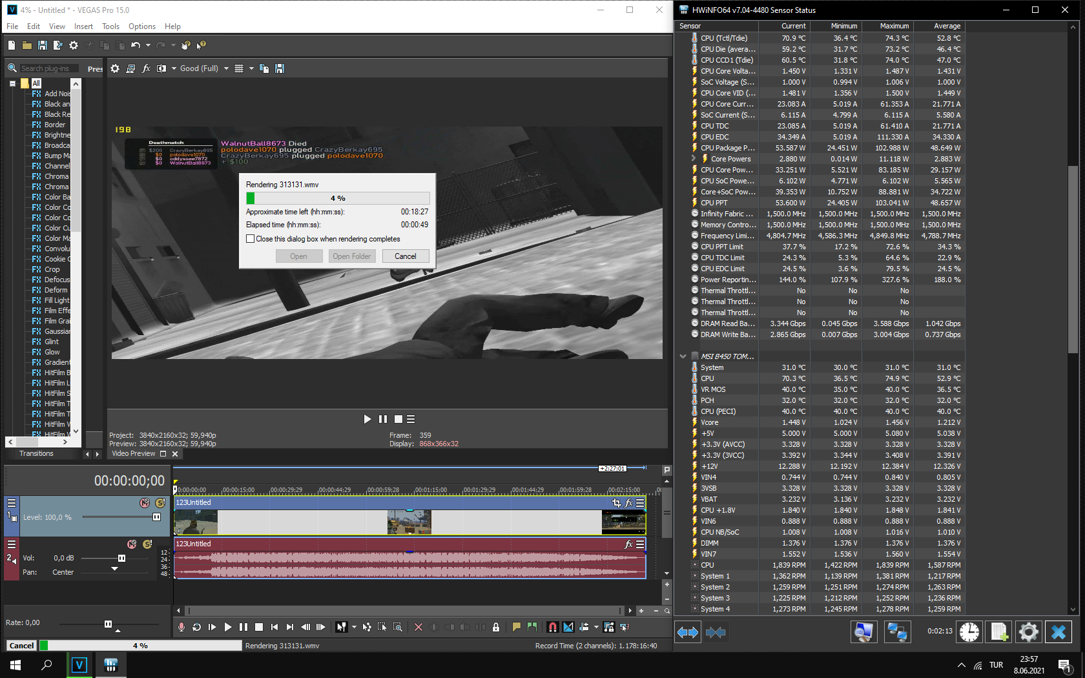Click the Cancel button in the status bar
The height and width of the screenshot is (678, 1085).
click(21, 646)
